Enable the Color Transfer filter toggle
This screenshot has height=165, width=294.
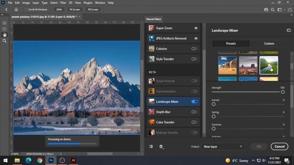coord(194,122)
